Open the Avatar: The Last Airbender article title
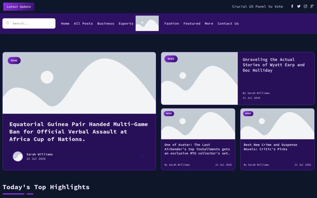This screenshot has width=317, height=198. click(x=197, y=149)
